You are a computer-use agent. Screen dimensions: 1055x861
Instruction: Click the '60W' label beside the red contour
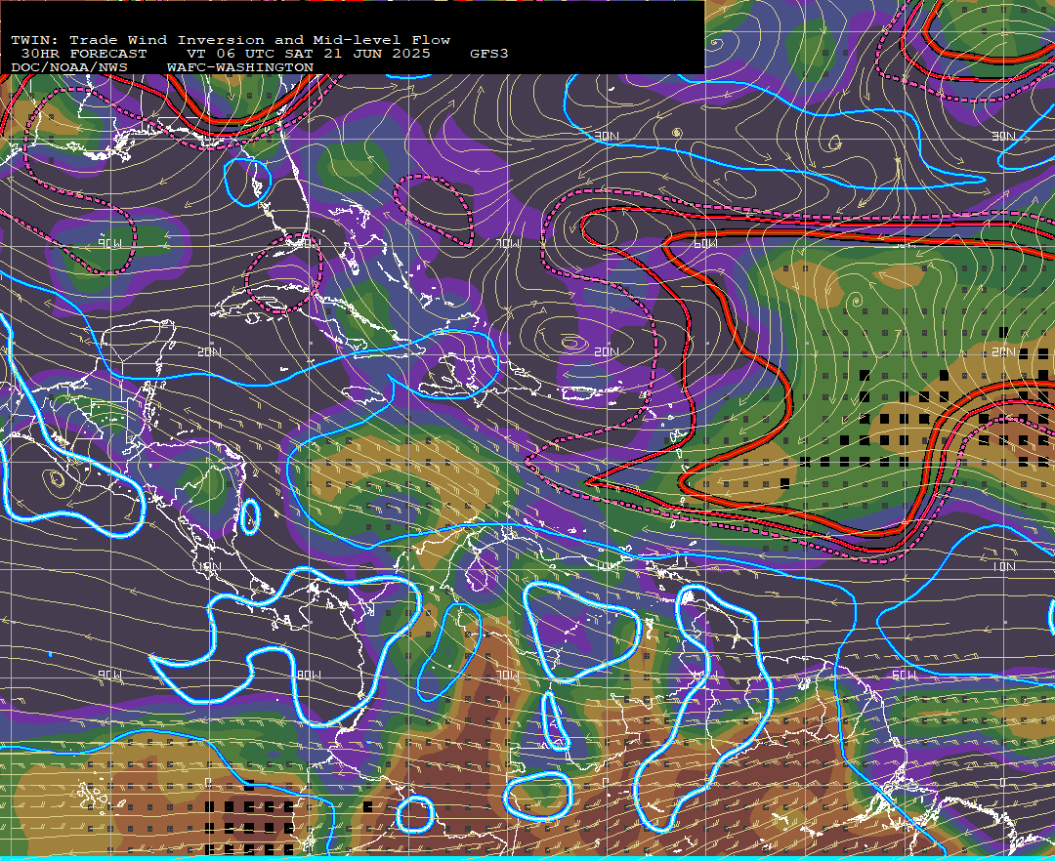705,243
